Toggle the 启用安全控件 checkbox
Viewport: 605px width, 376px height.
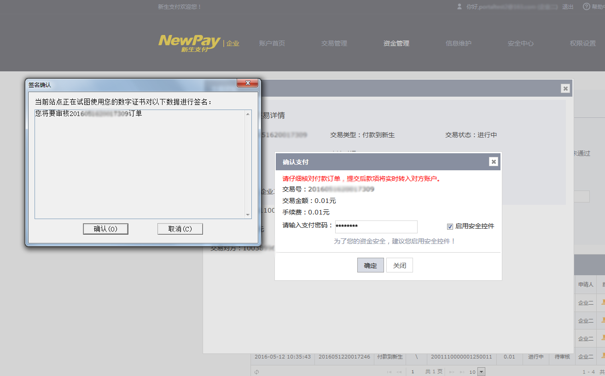[450, 226]
